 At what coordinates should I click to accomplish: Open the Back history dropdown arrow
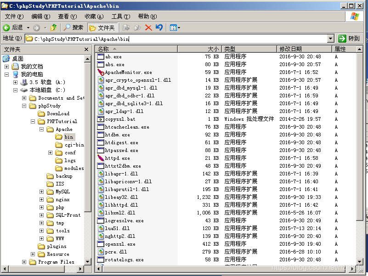point(28,28)
